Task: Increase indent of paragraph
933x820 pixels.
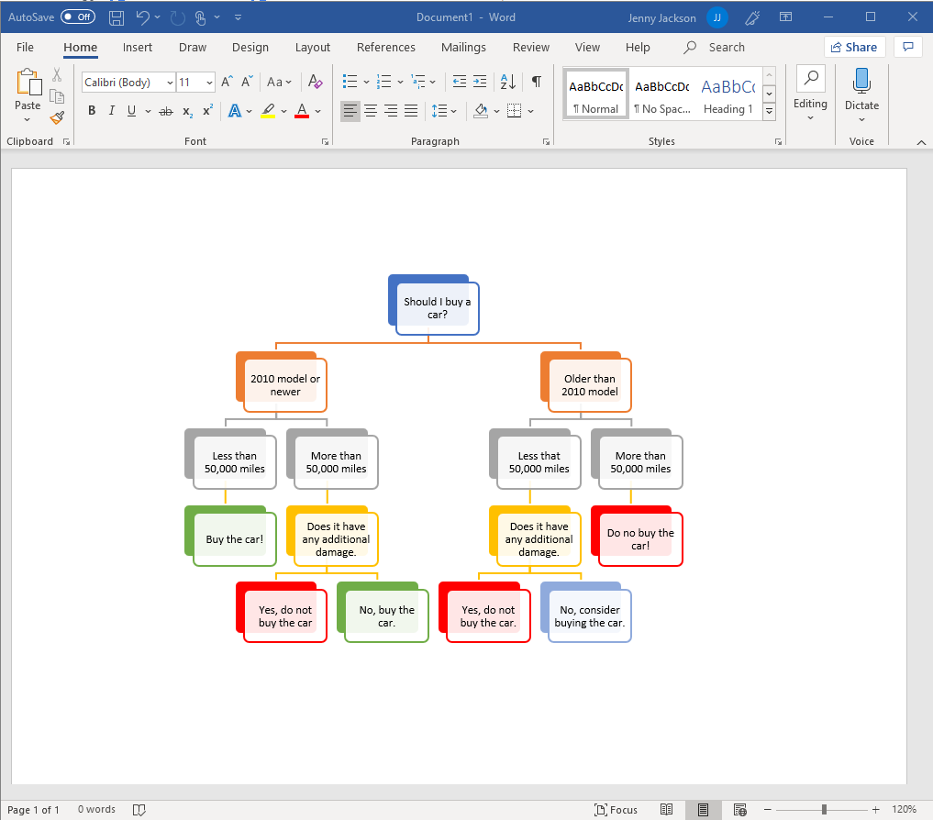Action: pyautogui.click(x=480, y=83)
